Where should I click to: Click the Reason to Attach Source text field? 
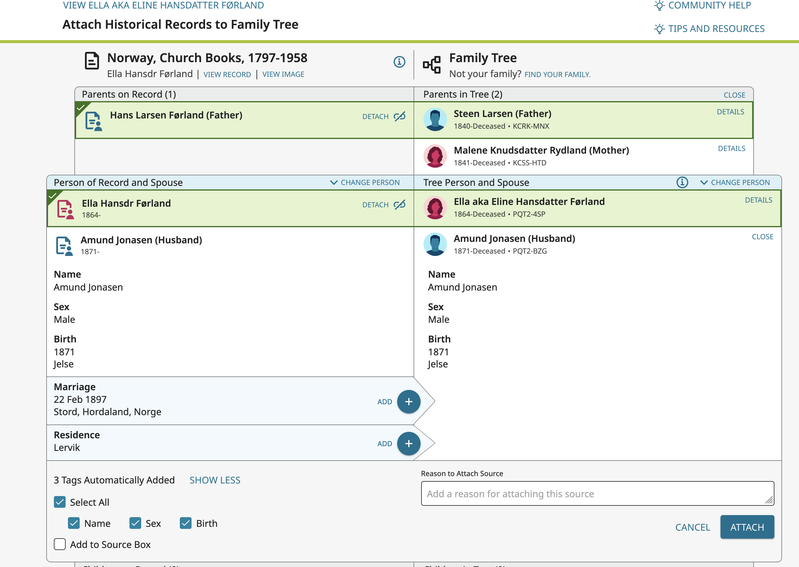[597, 493]
